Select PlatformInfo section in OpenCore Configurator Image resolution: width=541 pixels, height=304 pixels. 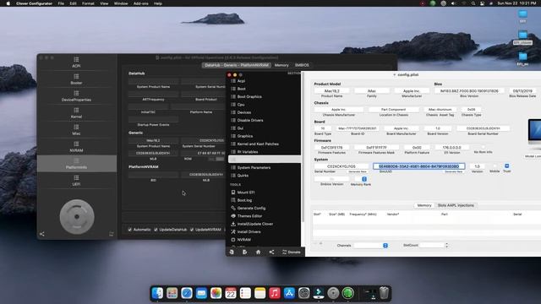76,164
